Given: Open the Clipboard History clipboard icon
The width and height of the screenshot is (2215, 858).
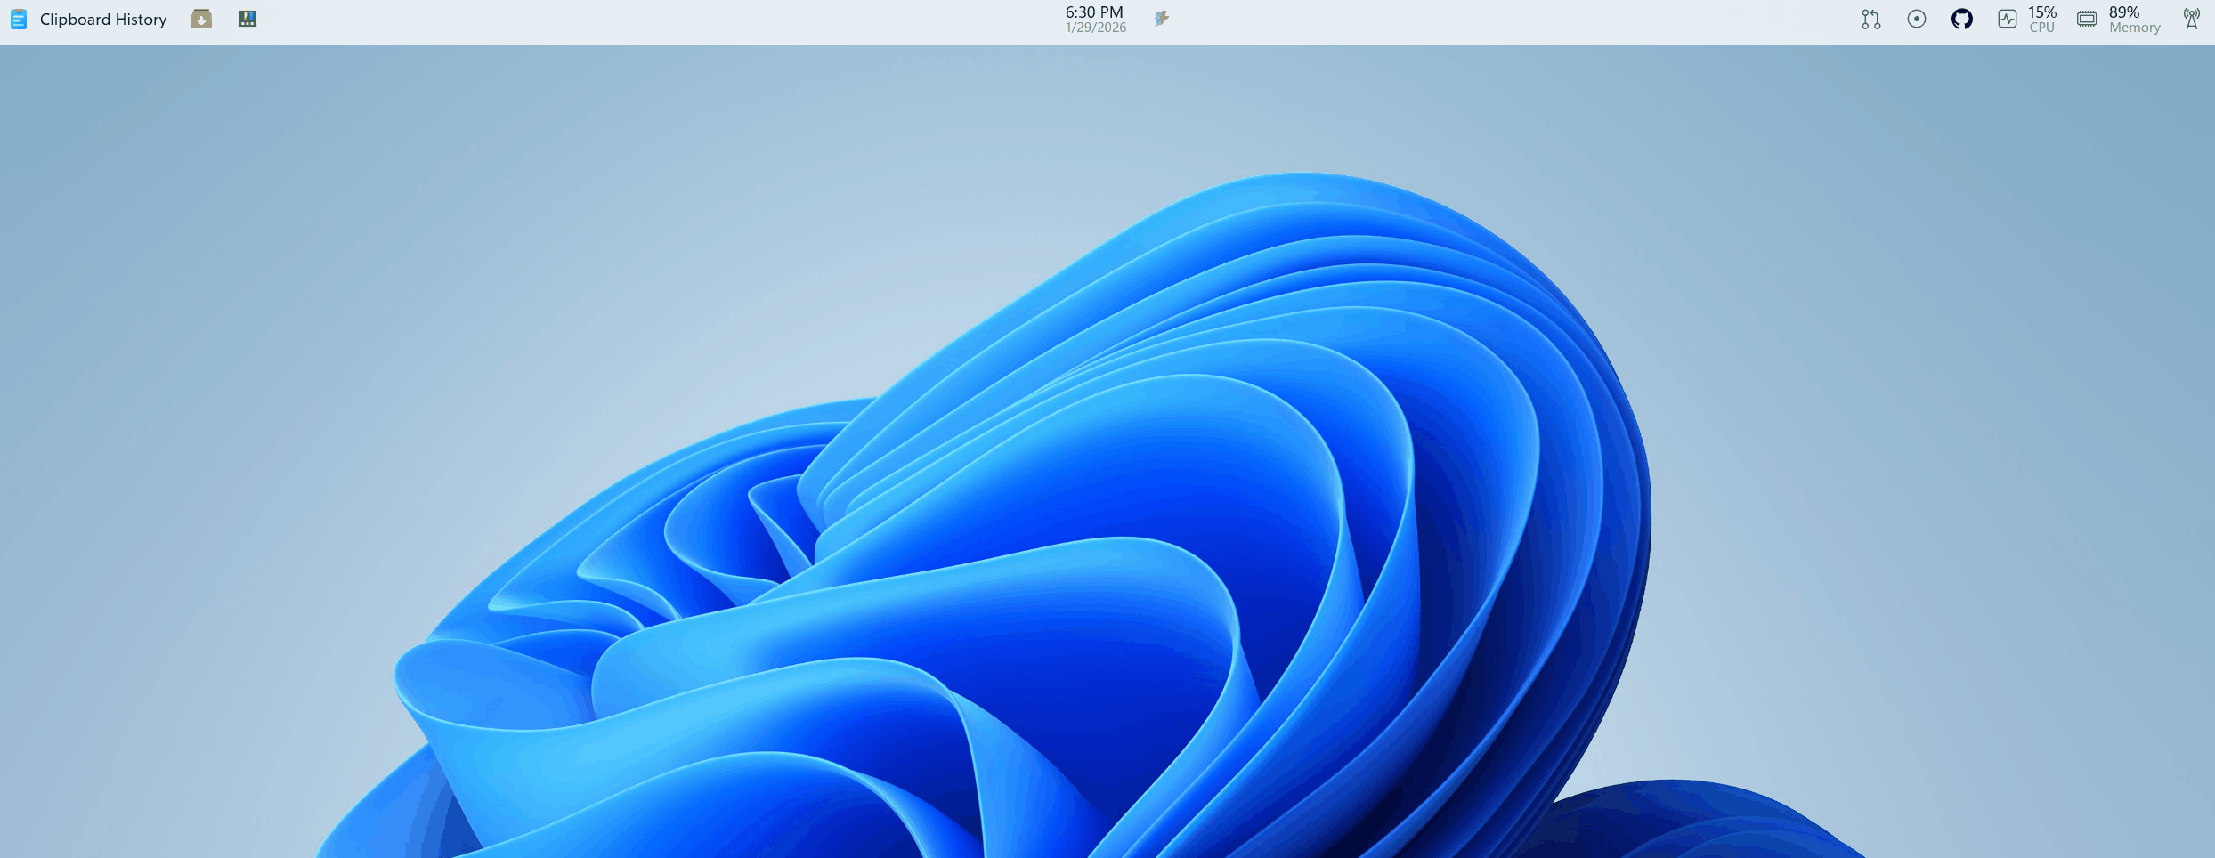Looking at the screenshot, I should (x=17, y=18).
